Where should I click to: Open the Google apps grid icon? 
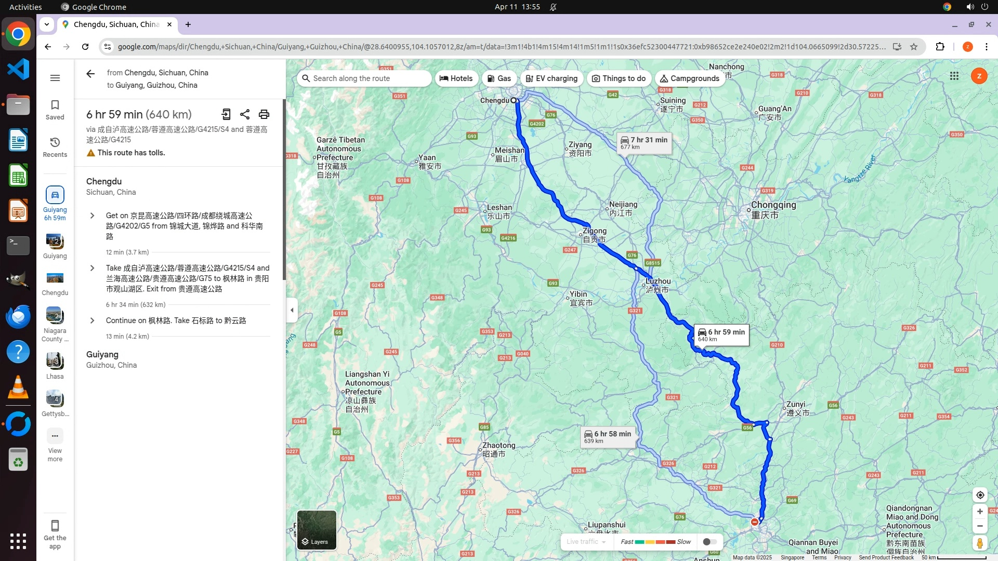(x=954, y=76)
